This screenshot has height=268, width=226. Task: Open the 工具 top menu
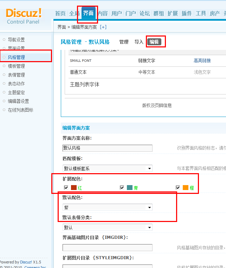(201, 13)
